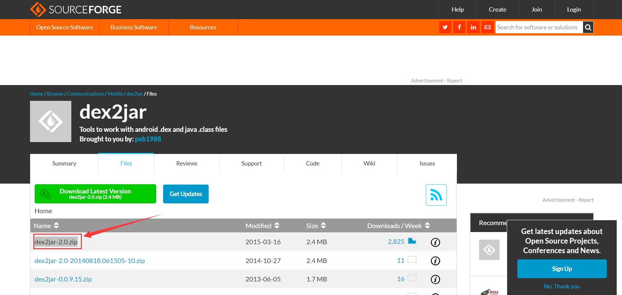Share via the Twitter icon
Screen dimensions: 622x295
click(445, 27)
